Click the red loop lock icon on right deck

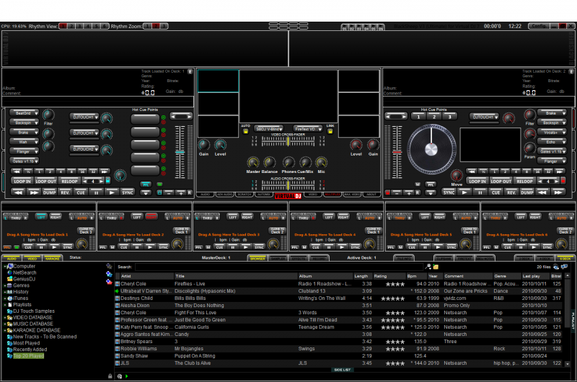pos(563,180)
